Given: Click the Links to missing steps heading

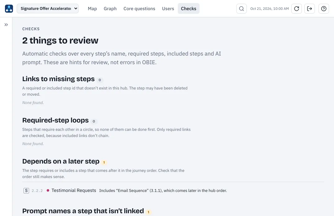Looking at the screenshot, I should tap(58, 79).
